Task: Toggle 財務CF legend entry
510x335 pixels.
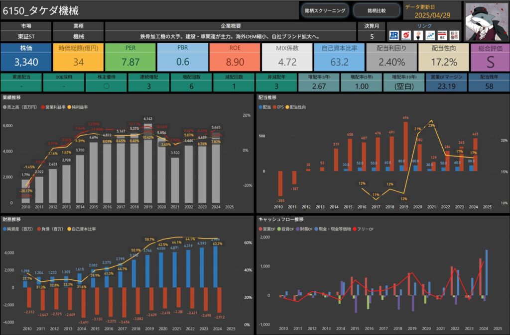Action: [x=304, y=229]
